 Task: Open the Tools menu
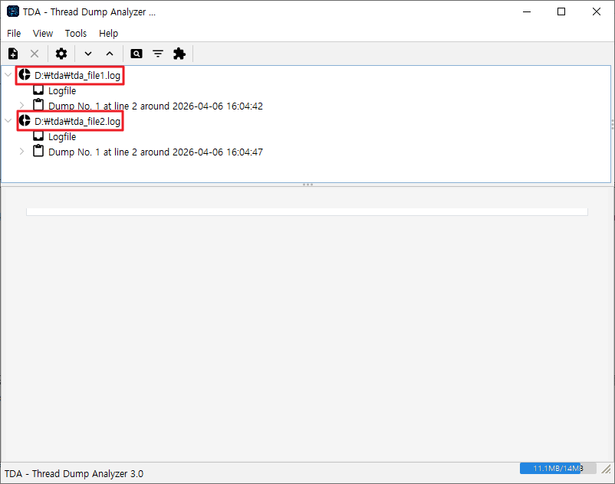(x=76, y=34)
